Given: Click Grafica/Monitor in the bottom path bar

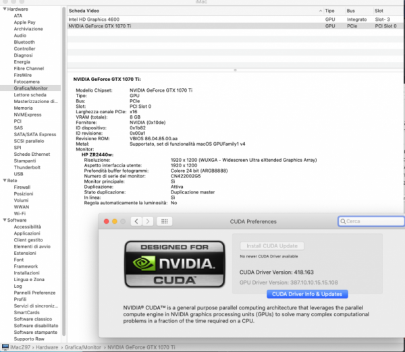Looking at the screenshot, I should click(x=82, y=347).
